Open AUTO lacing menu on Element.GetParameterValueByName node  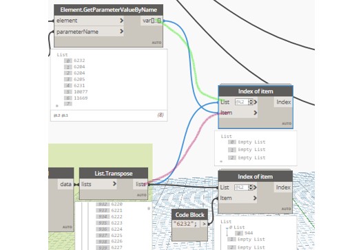156,43
